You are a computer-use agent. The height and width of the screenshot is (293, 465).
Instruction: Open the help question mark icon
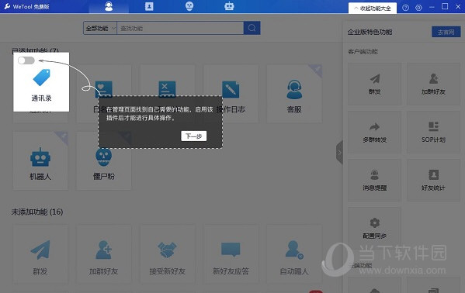tap(405, 8)
